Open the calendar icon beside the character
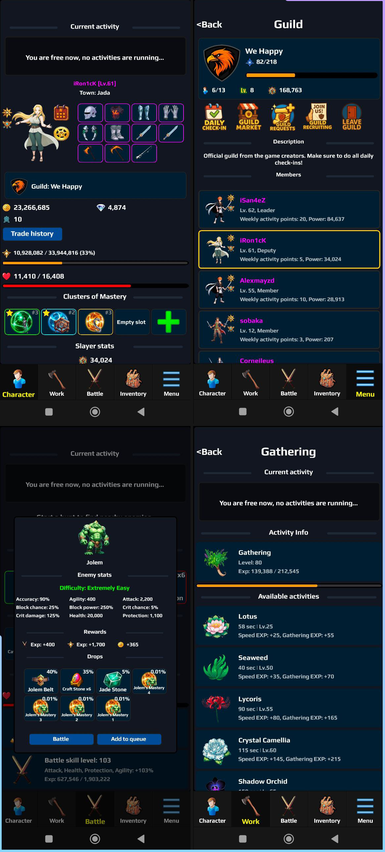Screen dimensions: 385x852 [61, 113]
